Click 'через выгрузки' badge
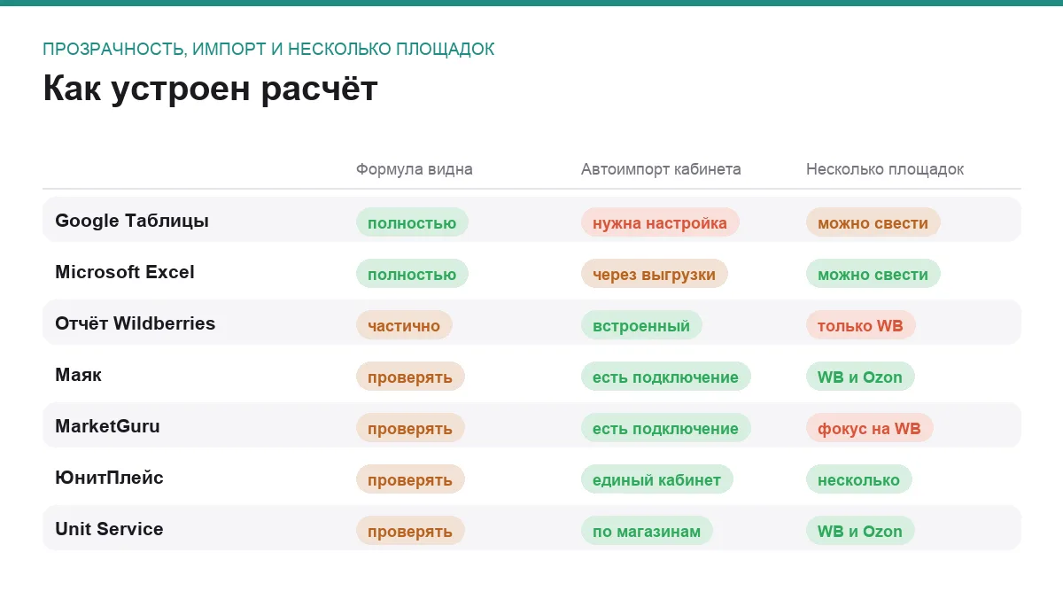The image size is (1063, 599). coord(655,274)
